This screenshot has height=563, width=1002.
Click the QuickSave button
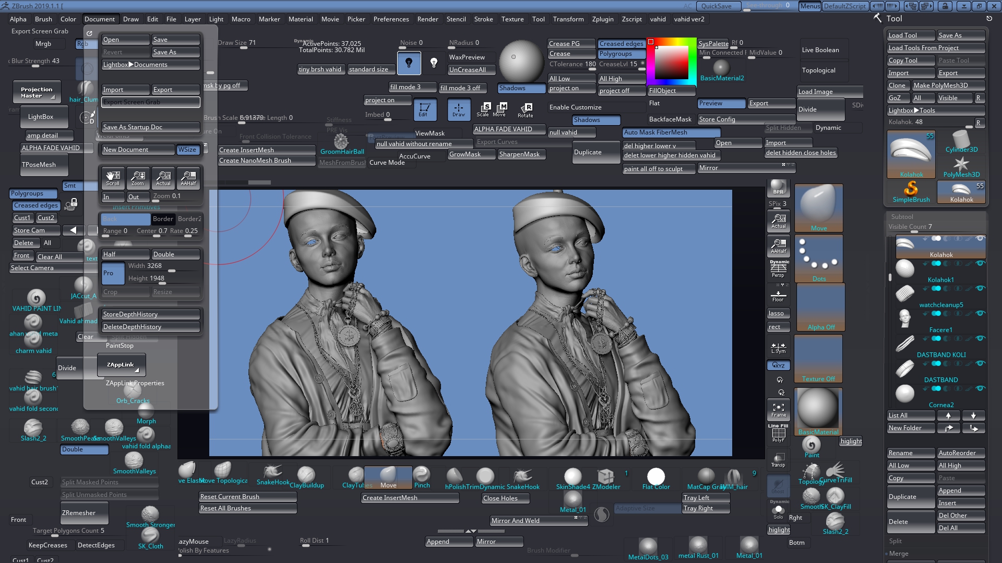tap(719, 6)
